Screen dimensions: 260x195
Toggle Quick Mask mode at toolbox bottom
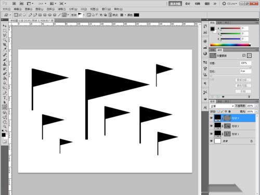click(x=5, y=142)
